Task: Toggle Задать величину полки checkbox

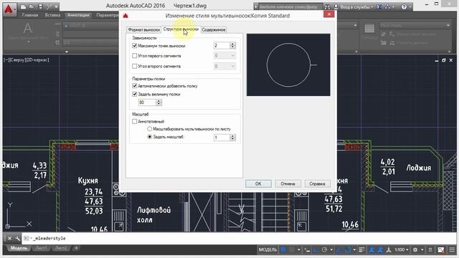Action: coord(135,94)
